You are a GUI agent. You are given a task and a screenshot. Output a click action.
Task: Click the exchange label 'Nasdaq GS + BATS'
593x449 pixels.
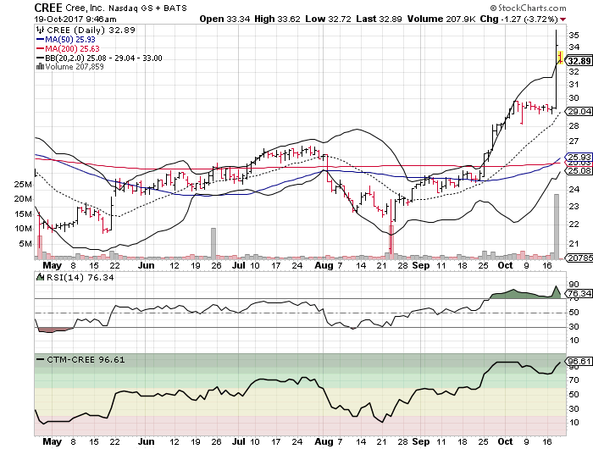click(148, 8)
